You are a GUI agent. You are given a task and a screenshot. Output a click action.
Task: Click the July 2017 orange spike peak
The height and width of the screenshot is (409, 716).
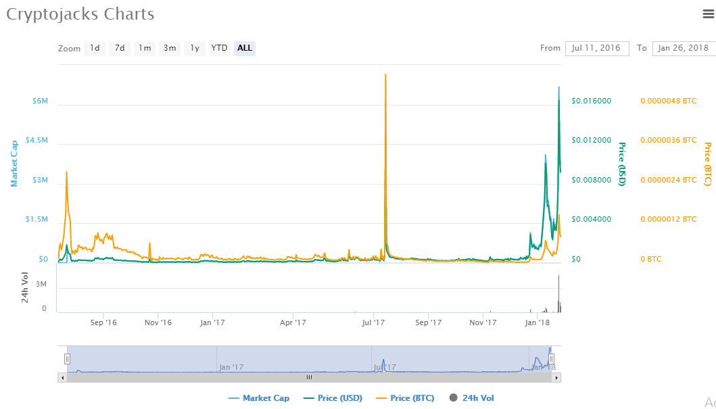[x=385, y=75]
